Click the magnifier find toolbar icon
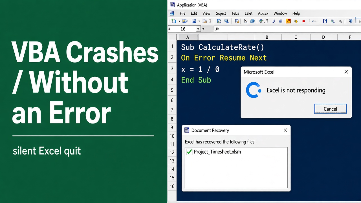 [226, 21]
